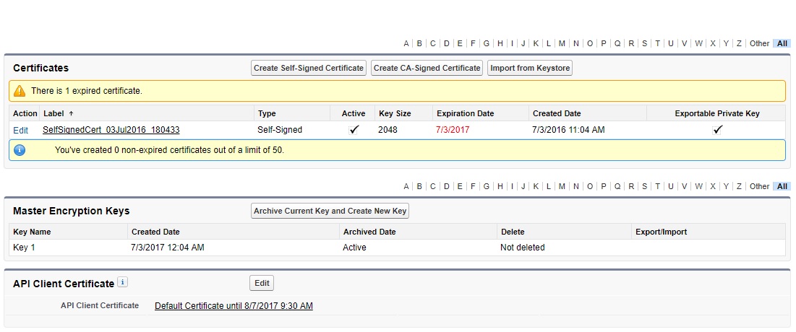Select 'Other' in the lower alphabet filter
The width and height of the screenshot is (796, 332).
(759, 186)
